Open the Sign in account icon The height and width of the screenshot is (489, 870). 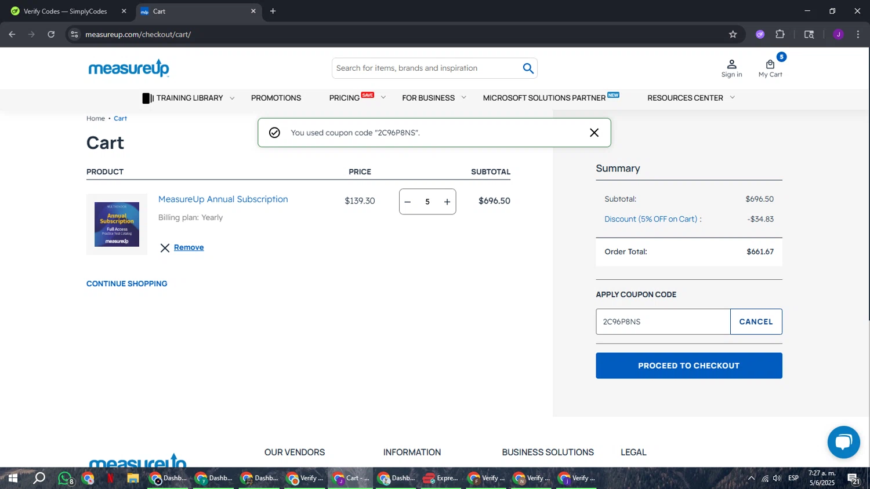click(x=731, y=68)
